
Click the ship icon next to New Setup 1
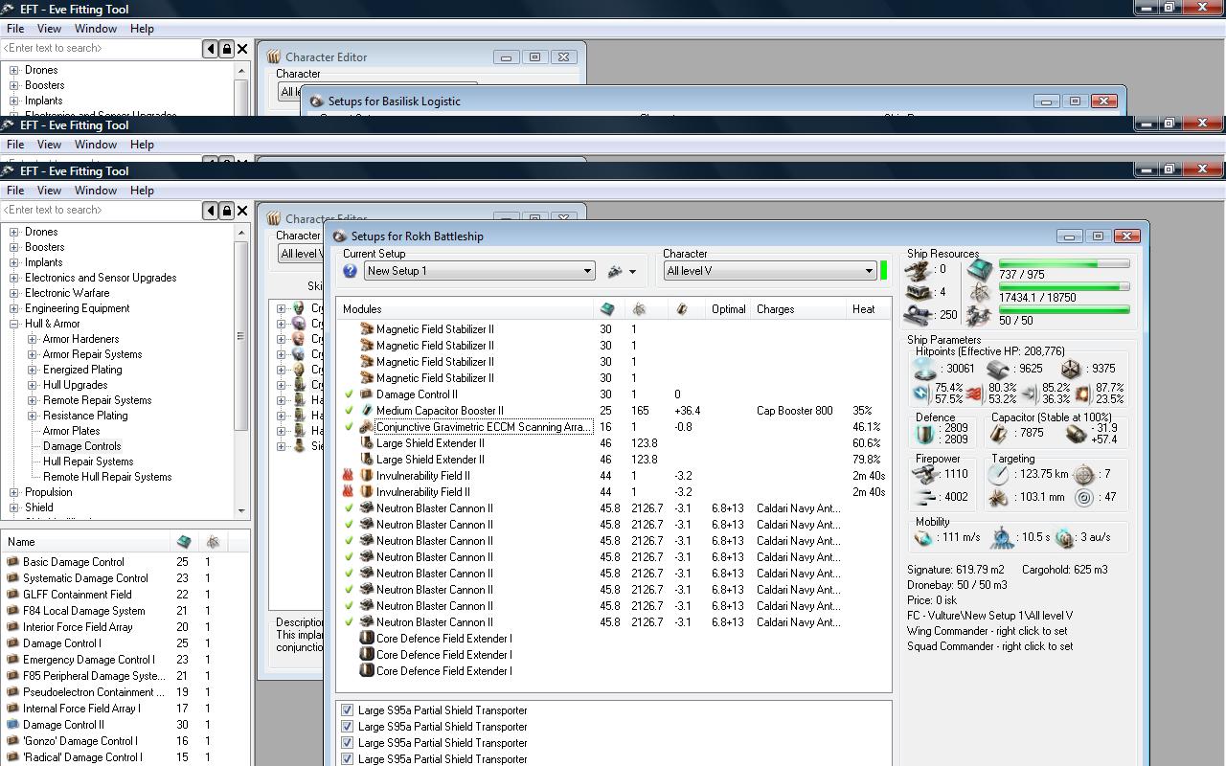tap(615, 271)
